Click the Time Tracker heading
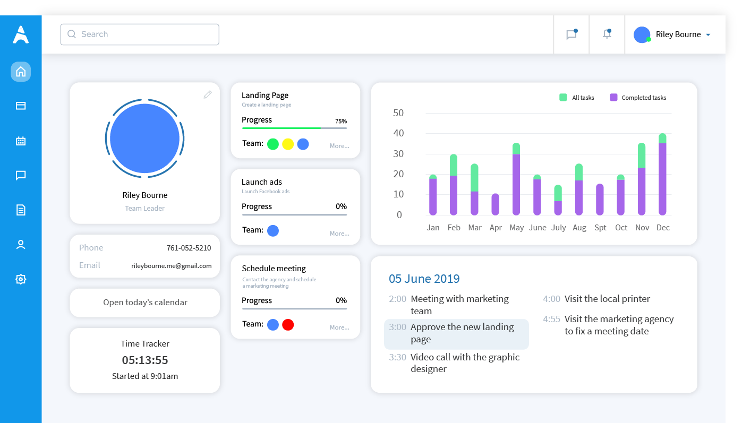This screenshot has width=742, height=423. tap(145, 344)
